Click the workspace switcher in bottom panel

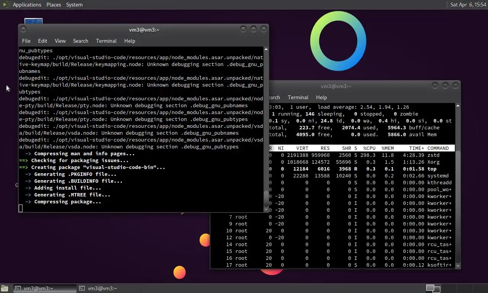(433, 288)
